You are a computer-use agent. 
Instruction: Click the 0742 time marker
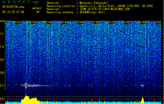pyautogui.click(x=33, y=22)
